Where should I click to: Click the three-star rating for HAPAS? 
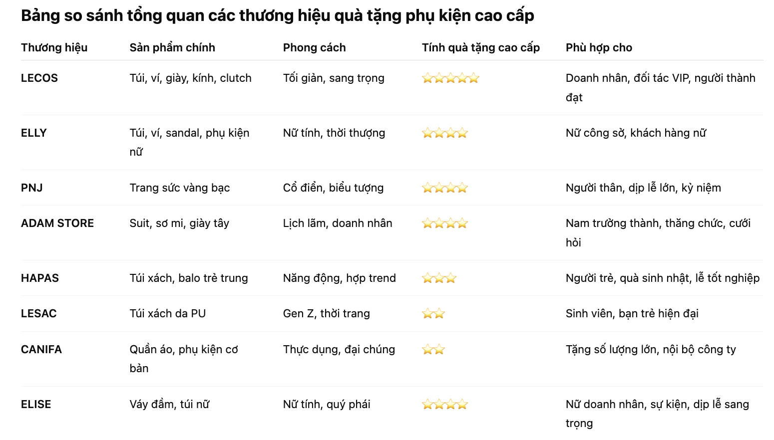[x=439, y=278]
